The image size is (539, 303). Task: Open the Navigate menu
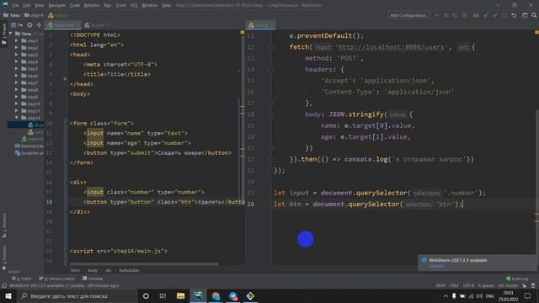pyautogui.click(x=56, y=6)
